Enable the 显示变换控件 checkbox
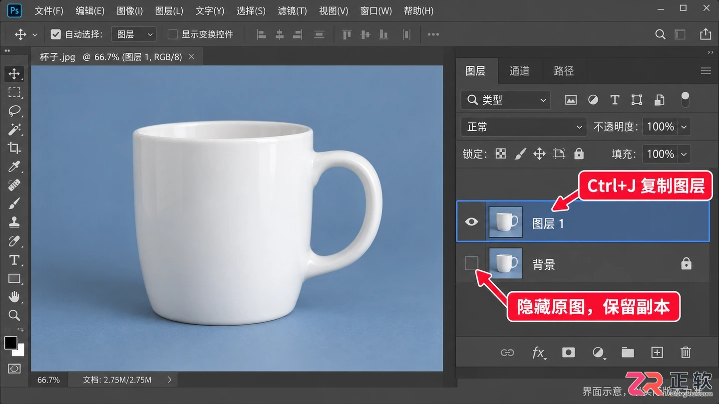Viewport: 719px width, 404px height. [173, 34]
